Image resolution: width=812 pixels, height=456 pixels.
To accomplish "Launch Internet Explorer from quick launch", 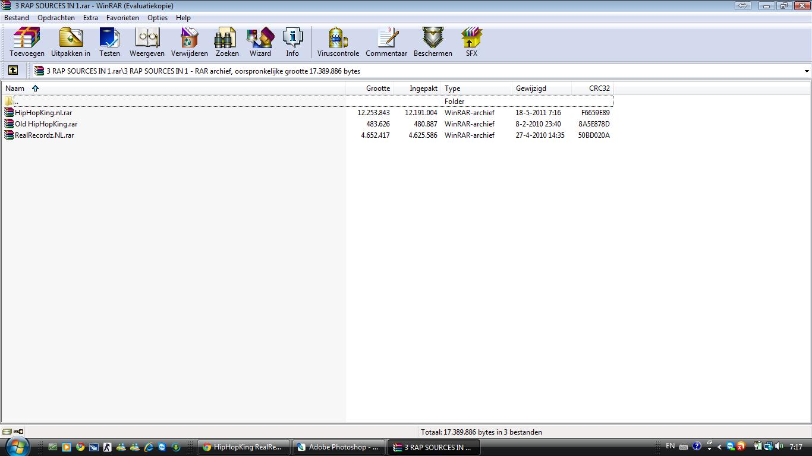I will [x=149, y=447].
